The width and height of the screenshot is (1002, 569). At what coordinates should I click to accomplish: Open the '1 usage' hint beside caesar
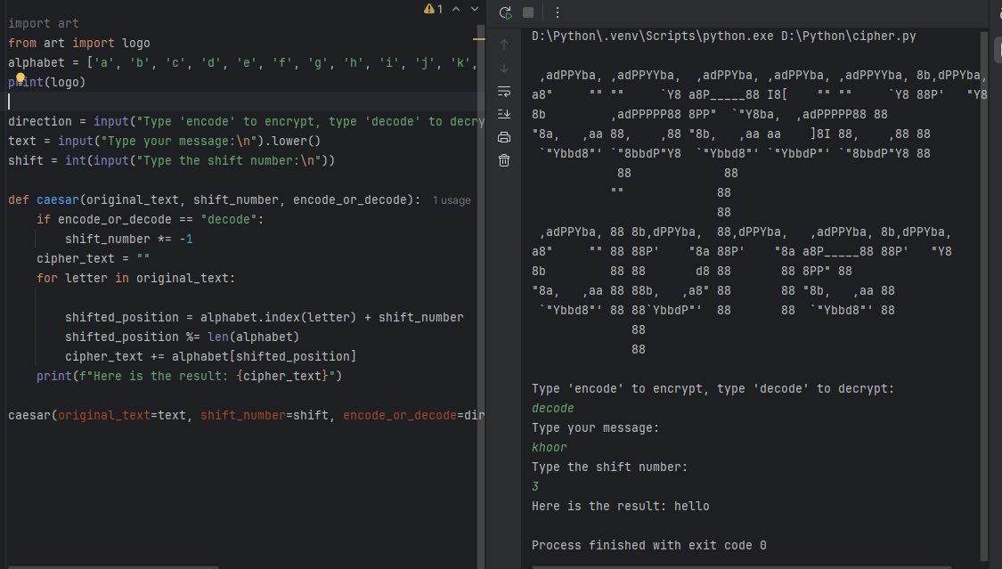pyautogui.click(x=452, y=200)
